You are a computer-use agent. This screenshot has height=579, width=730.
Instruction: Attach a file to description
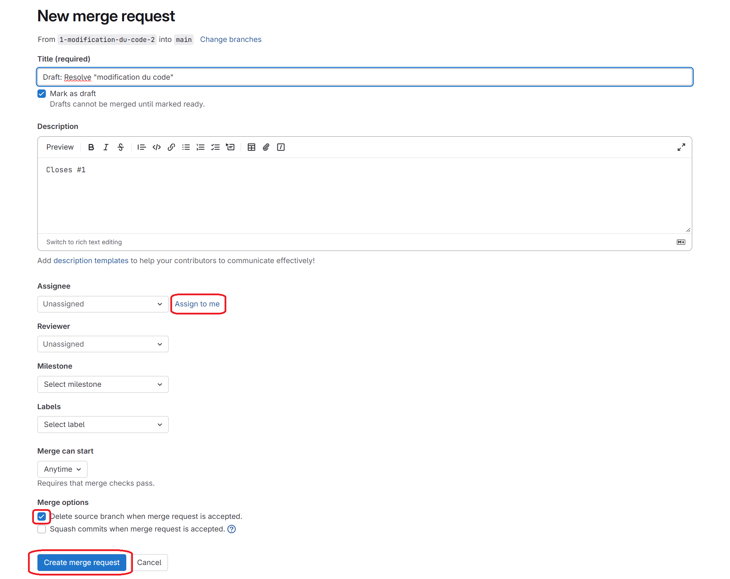point(266,147)
